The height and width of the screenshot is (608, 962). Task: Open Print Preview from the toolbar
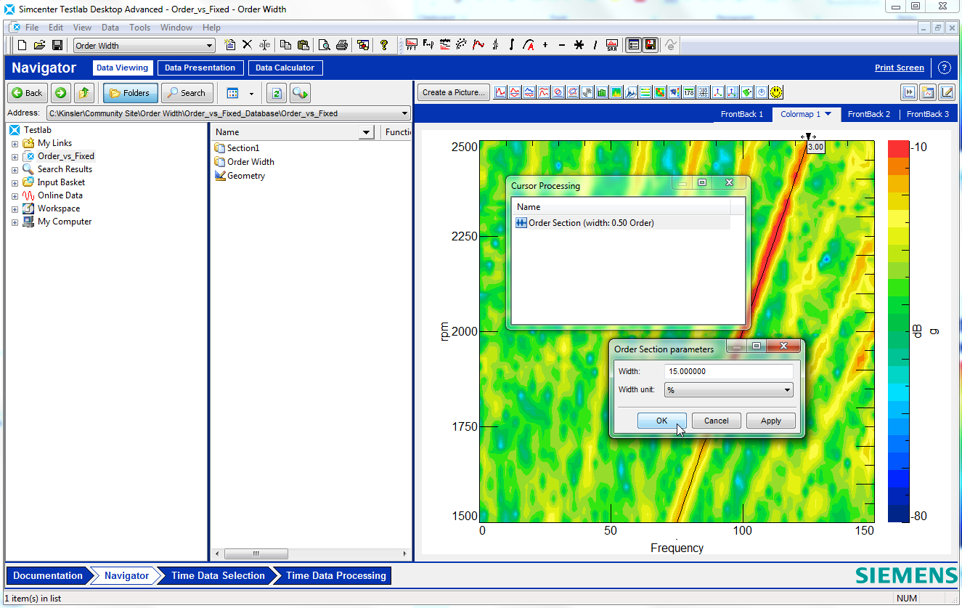coord(325,45)
